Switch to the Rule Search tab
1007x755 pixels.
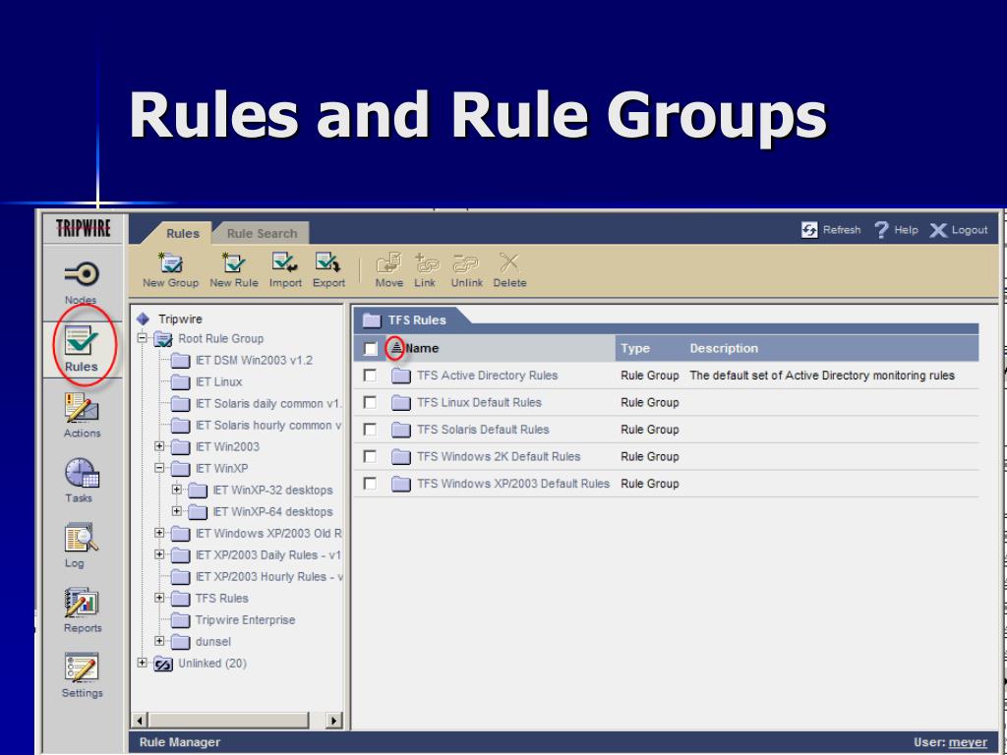coord(262,233)
